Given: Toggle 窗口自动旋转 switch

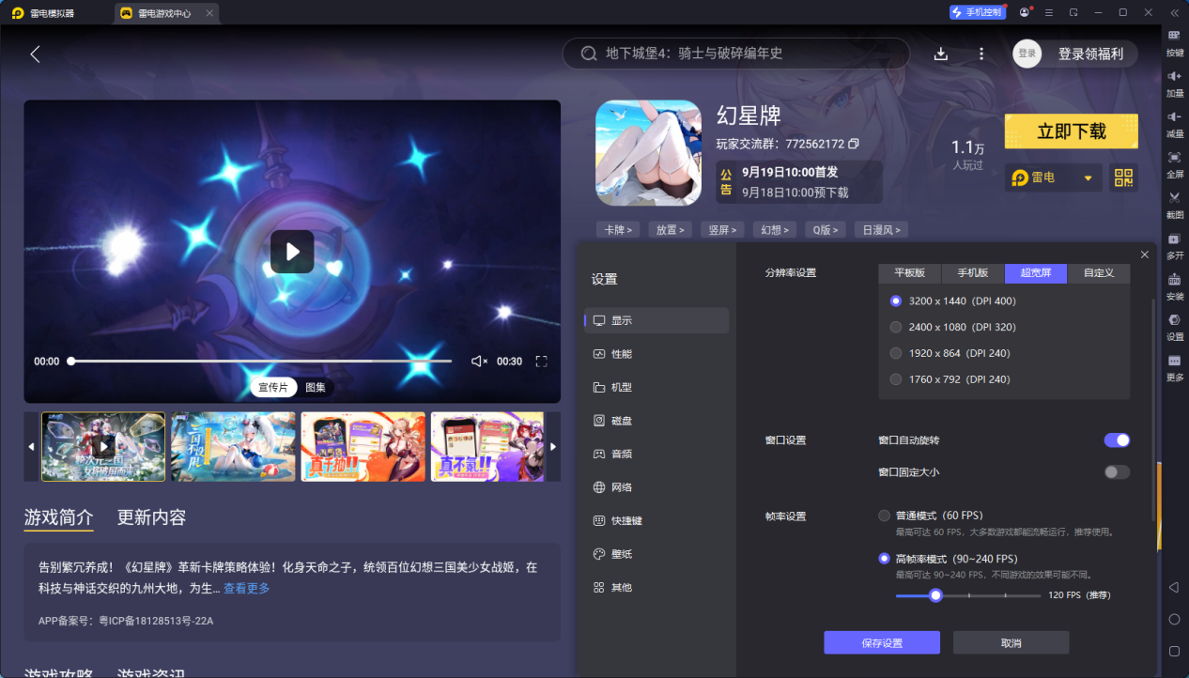Looking at the screenshot, I should pos(1117,440).
